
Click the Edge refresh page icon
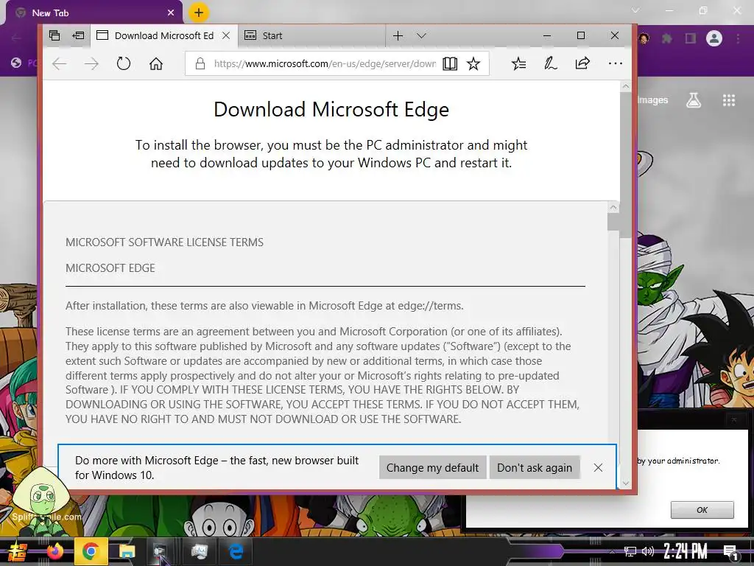coord(124,63)
